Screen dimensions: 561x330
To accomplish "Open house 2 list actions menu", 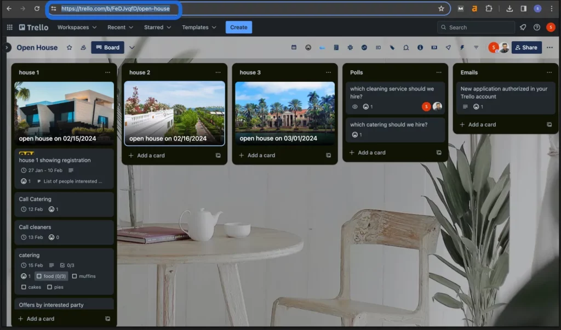I will tap(218, 72).
